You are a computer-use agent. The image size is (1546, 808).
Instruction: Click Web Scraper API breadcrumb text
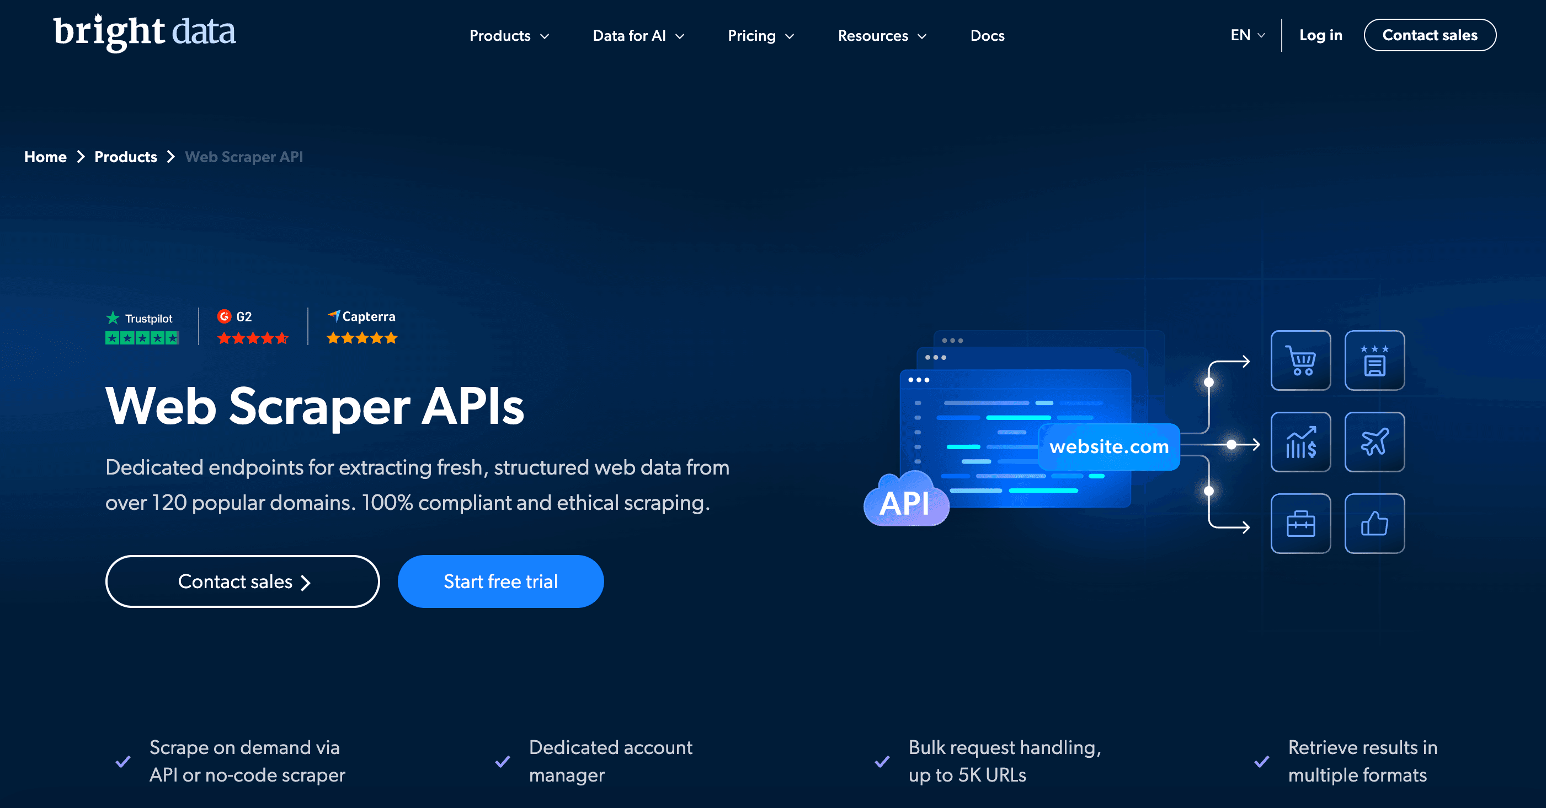(x=244, y=157)
